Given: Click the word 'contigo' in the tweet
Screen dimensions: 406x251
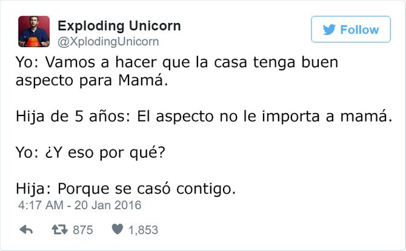Looking at the screenshot, I should coord(204,189).
